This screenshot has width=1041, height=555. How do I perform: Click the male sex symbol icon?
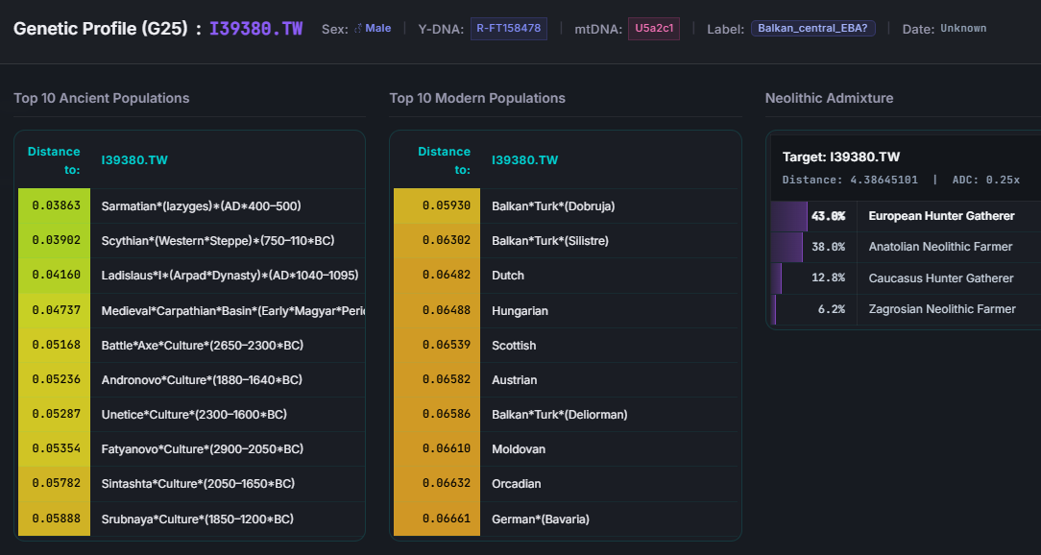[357, 29]
